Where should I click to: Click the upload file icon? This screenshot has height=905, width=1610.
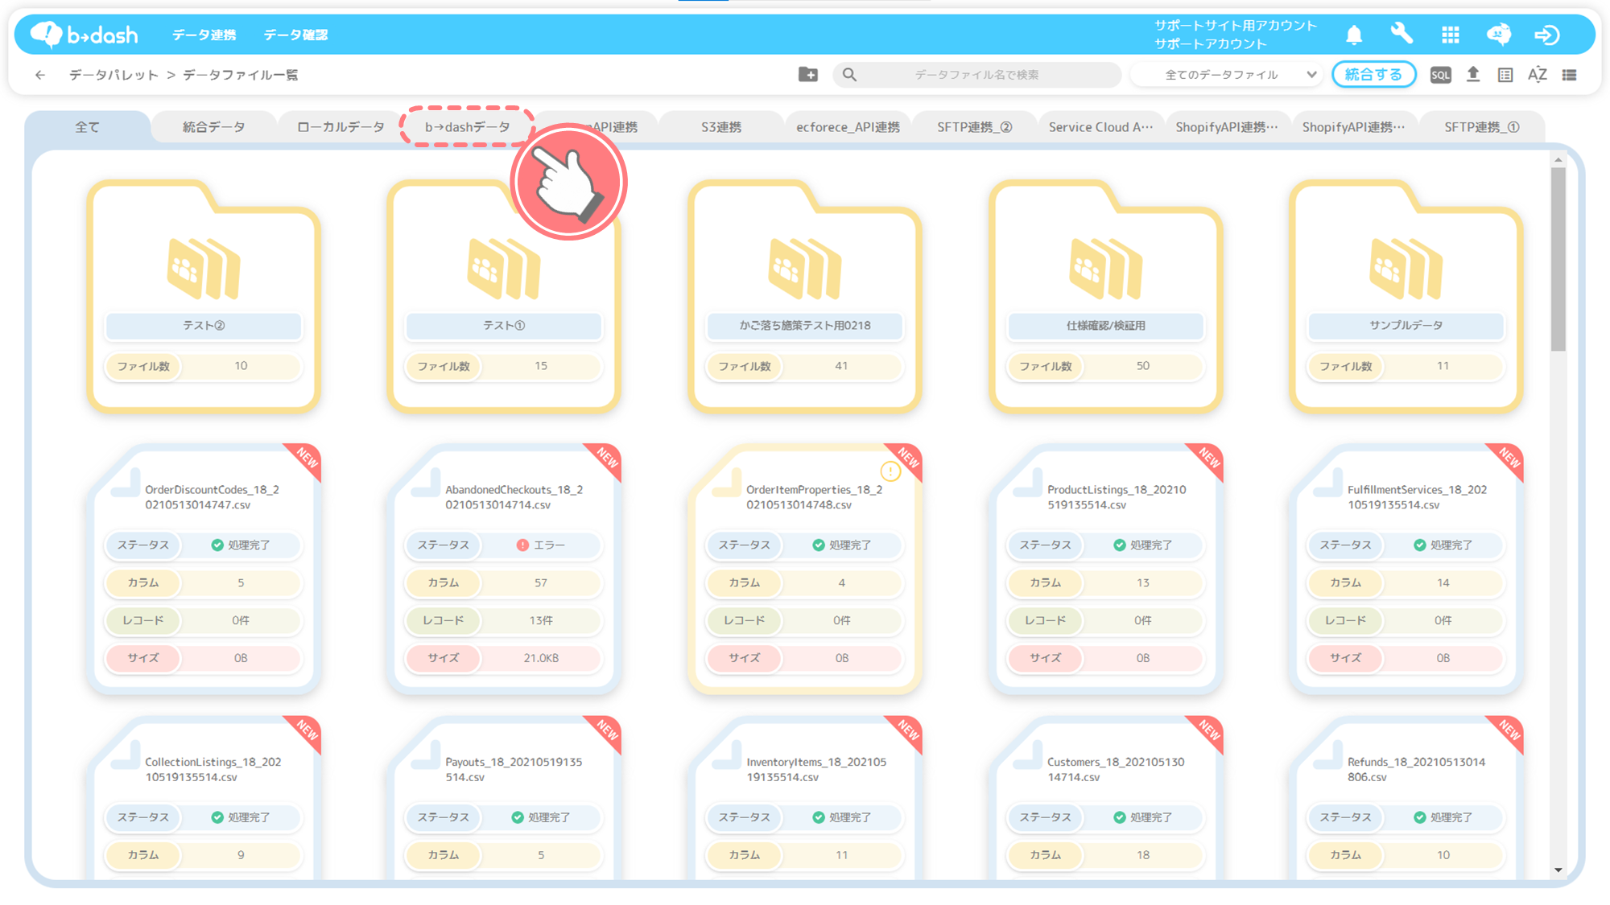pos(1473,75)
